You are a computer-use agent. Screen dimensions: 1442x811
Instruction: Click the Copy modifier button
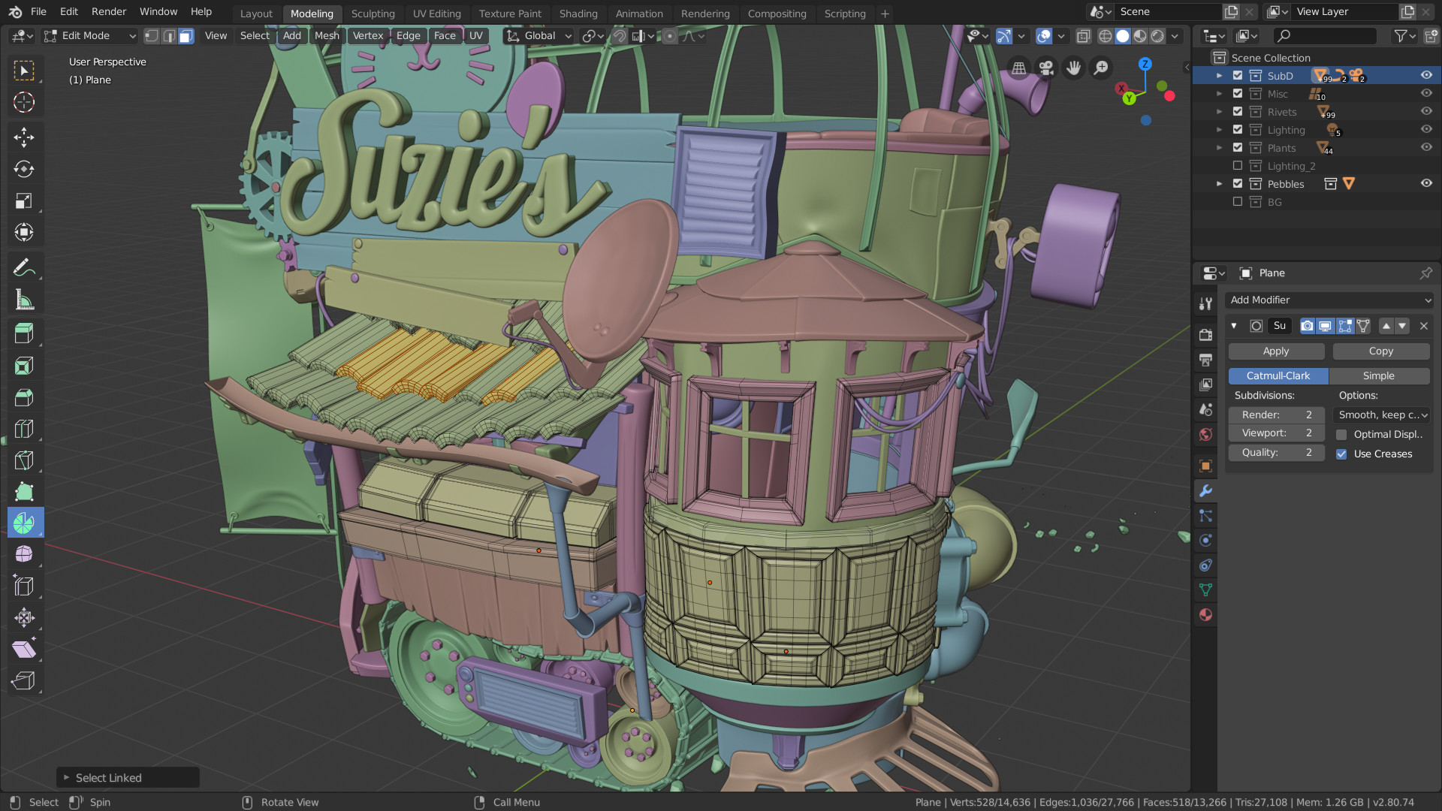coord(1380,351)
